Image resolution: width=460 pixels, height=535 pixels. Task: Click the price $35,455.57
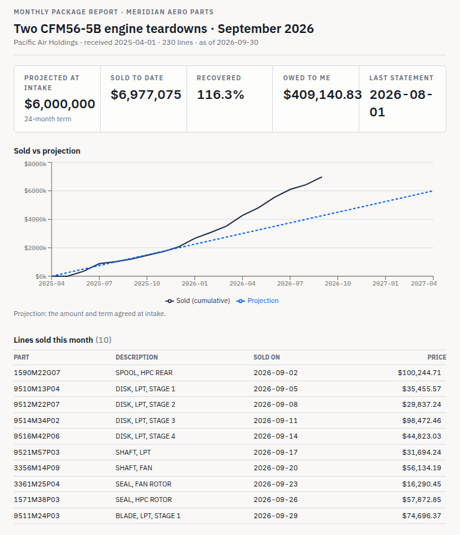(421, 389)
